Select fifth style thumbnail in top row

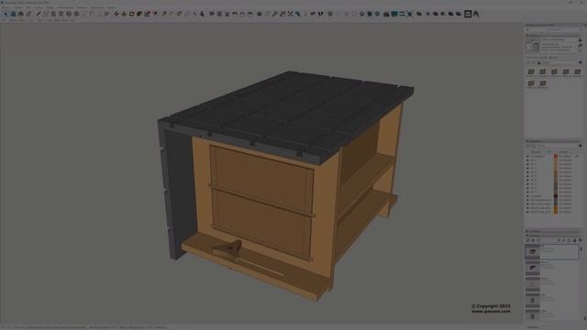click(x=578, y=71)
